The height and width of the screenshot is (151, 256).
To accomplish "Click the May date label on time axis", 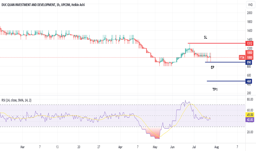I will (x=155, y=147).
